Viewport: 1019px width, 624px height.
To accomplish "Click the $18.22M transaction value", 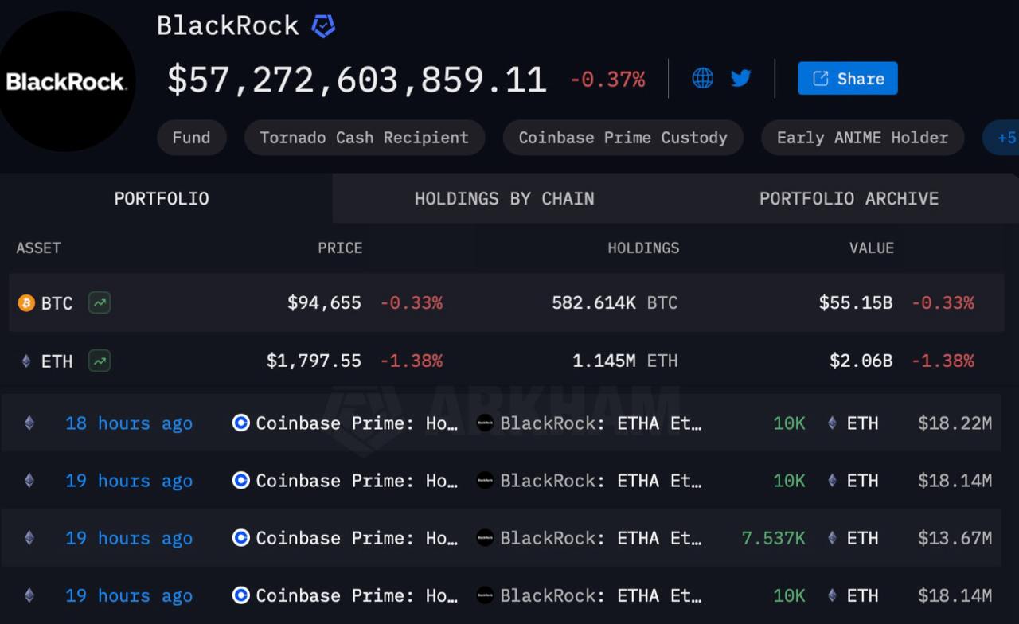I will coord(955,423).
